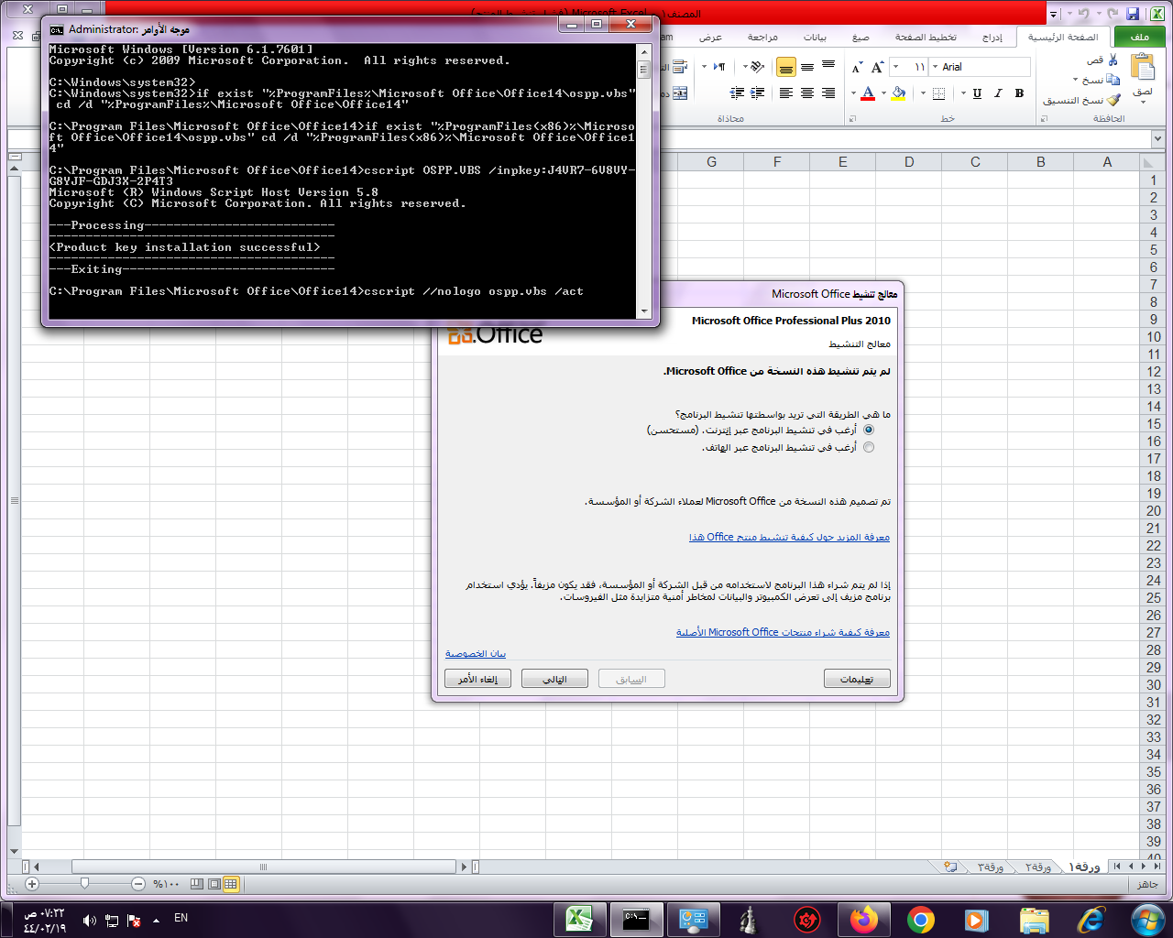
Task: Click the Paste clipboard icon in Excel ribbon
Action: [1142, 67]
